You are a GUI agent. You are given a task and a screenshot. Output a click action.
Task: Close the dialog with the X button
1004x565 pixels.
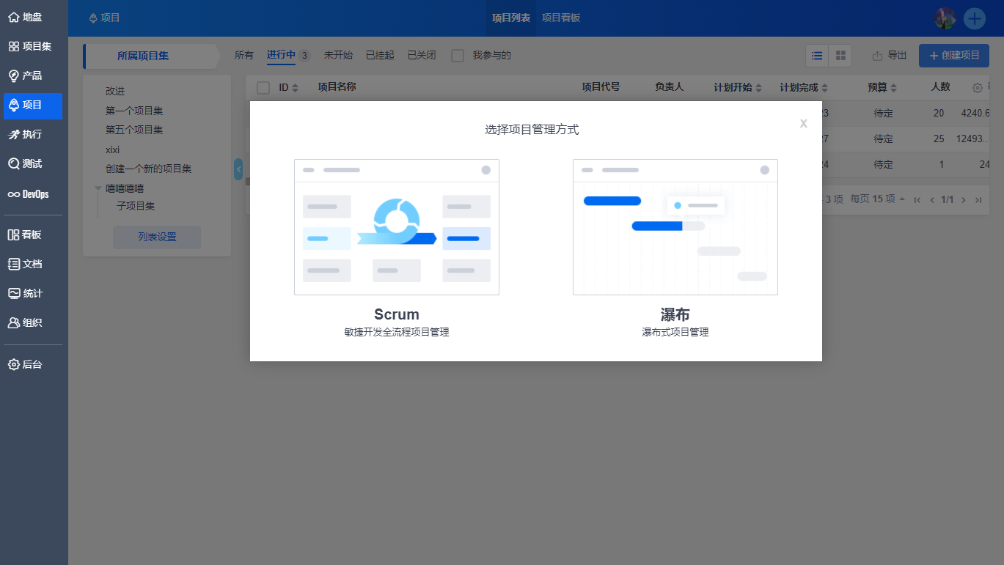point(804,123)
